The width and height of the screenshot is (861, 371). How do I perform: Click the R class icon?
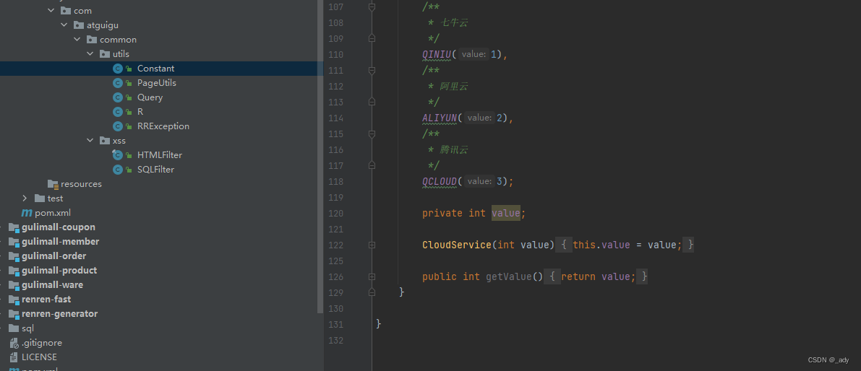118,112
